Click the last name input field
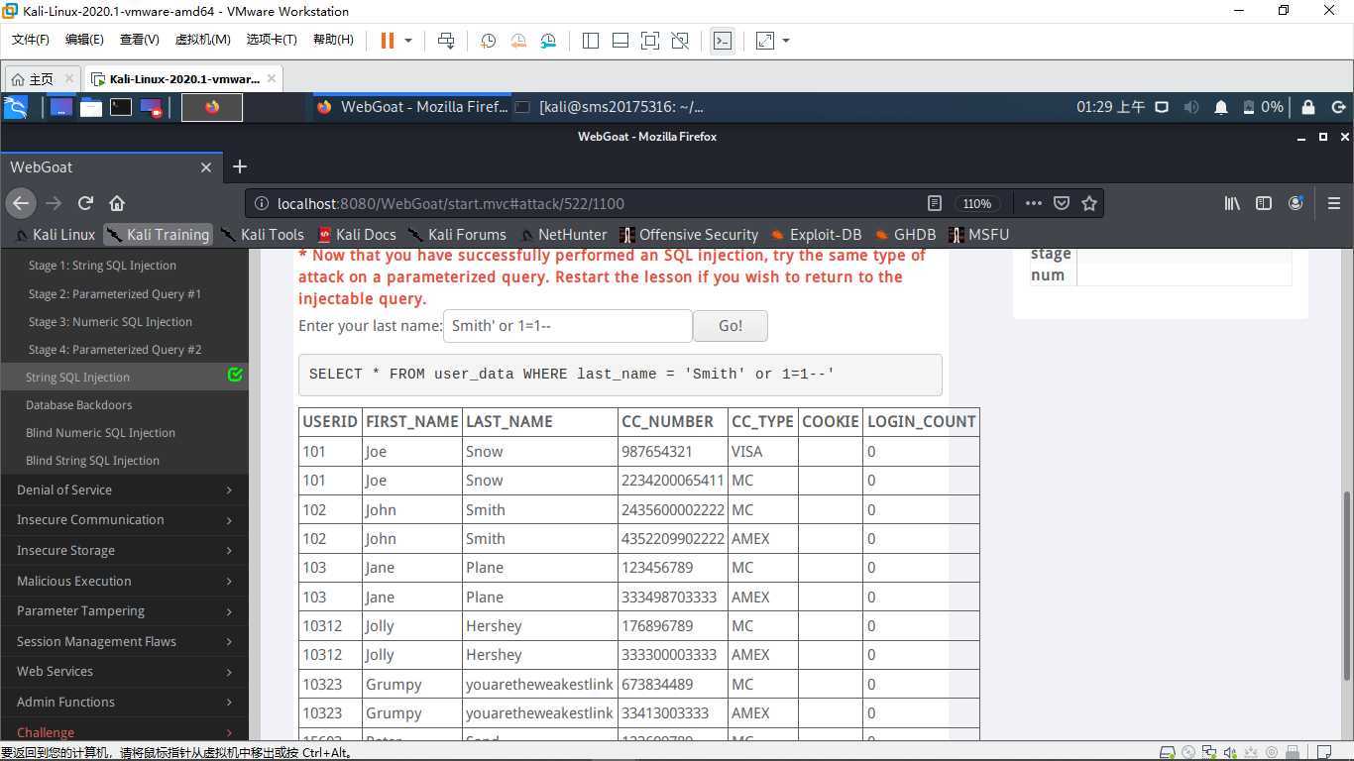 click(x=567, y=325)
